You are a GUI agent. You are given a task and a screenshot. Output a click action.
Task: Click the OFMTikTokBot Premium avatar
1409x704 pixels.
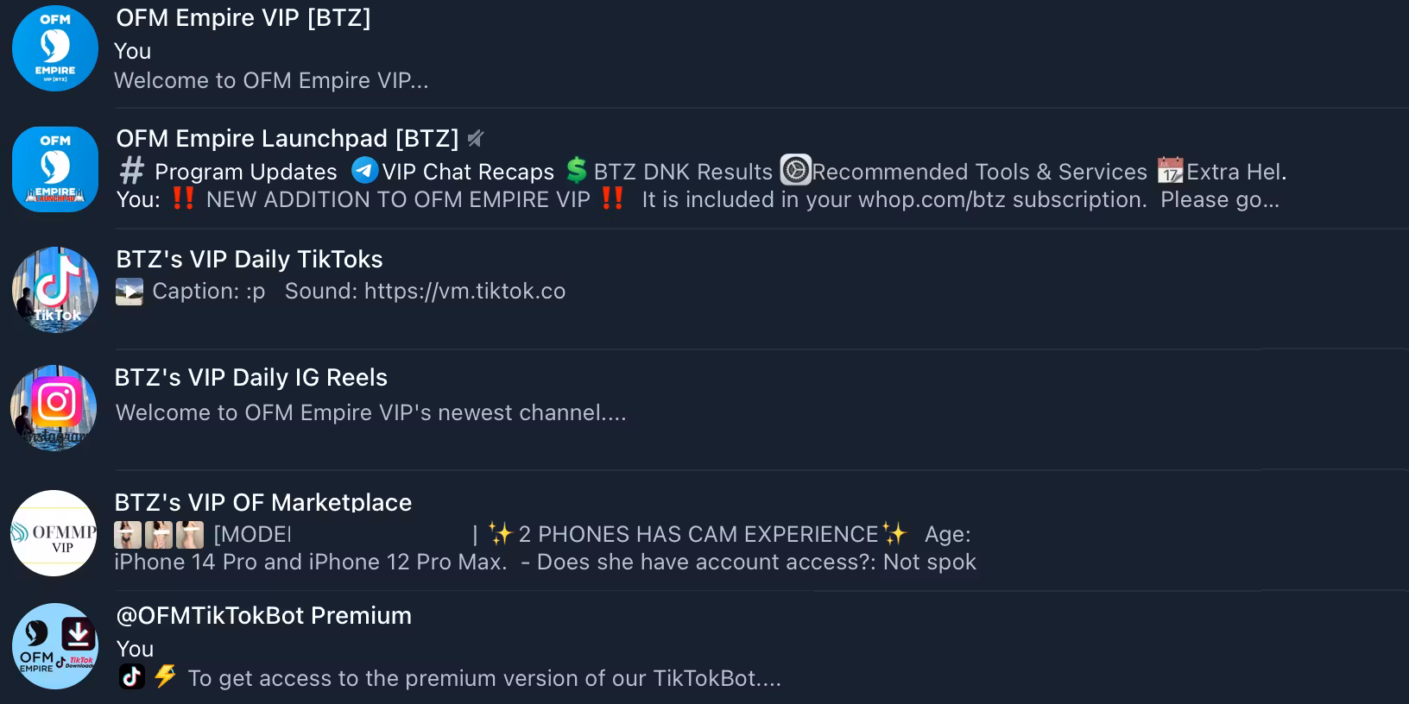(55, 646)
